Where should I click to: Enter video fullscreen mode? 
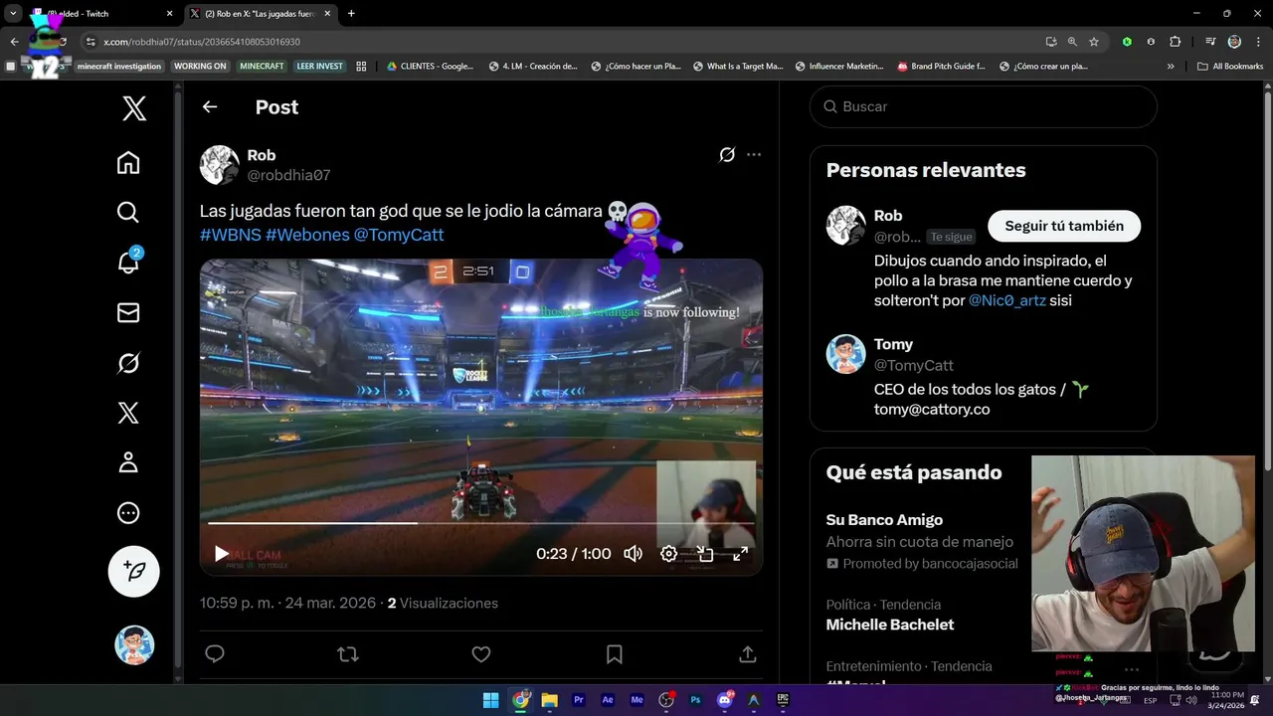click(741, 554)
